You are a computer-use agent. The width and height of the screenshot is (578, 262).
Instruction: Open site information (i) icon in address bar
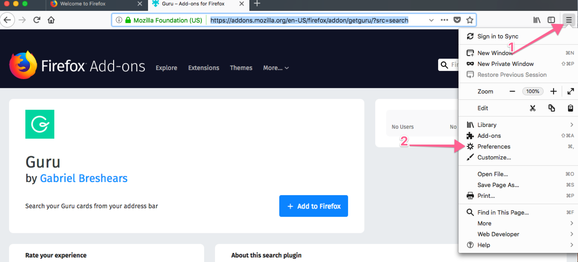119,20
